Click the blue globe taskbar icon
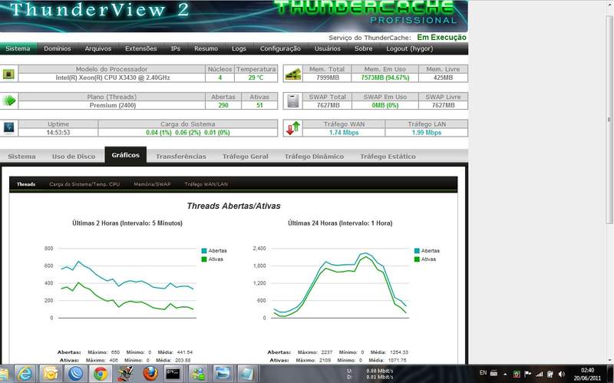 click(x=75, y=374)
